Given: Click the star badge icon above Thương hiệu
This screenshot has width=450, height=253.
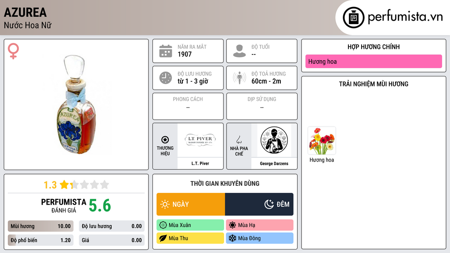Looking at the screenshot, I should [x=165, y=140].
